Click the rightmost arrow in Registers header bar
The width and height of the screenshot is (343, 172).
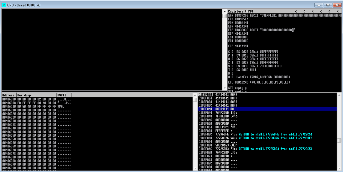click(337, 11)
